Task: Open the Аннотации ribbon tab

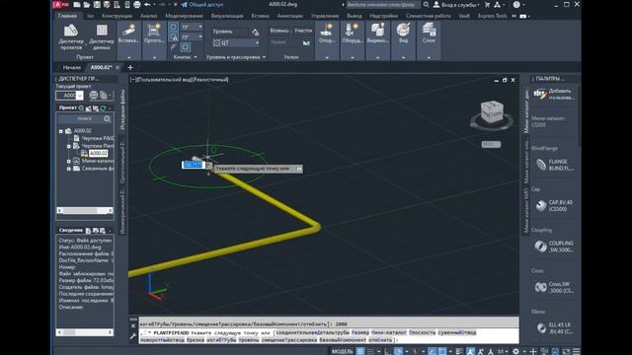Action: click(x=289, y=16)
